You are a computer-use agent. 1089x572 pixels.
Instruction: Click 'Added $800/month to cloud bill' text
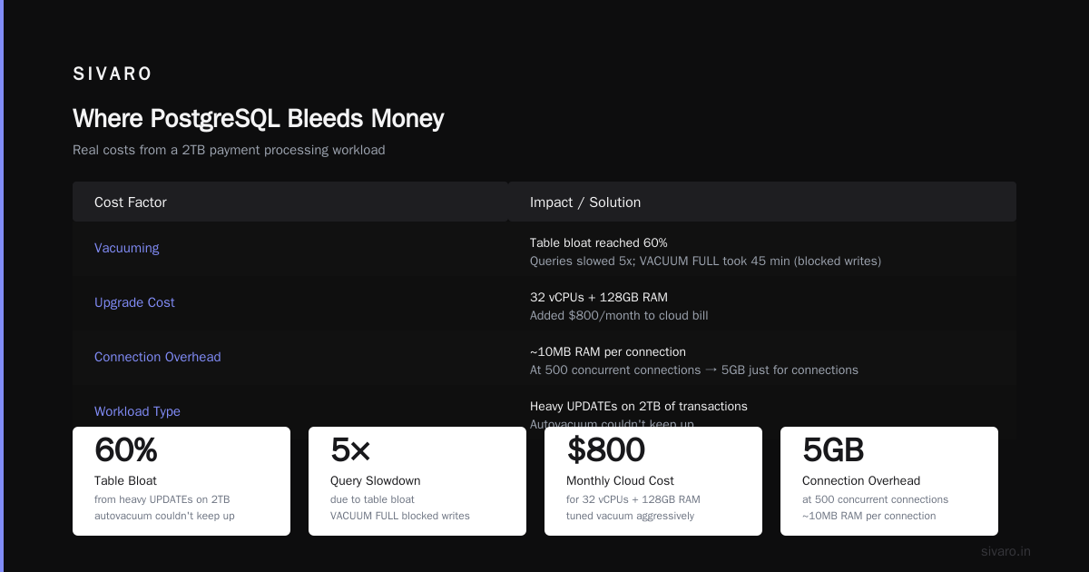click(x=619, y=316)
